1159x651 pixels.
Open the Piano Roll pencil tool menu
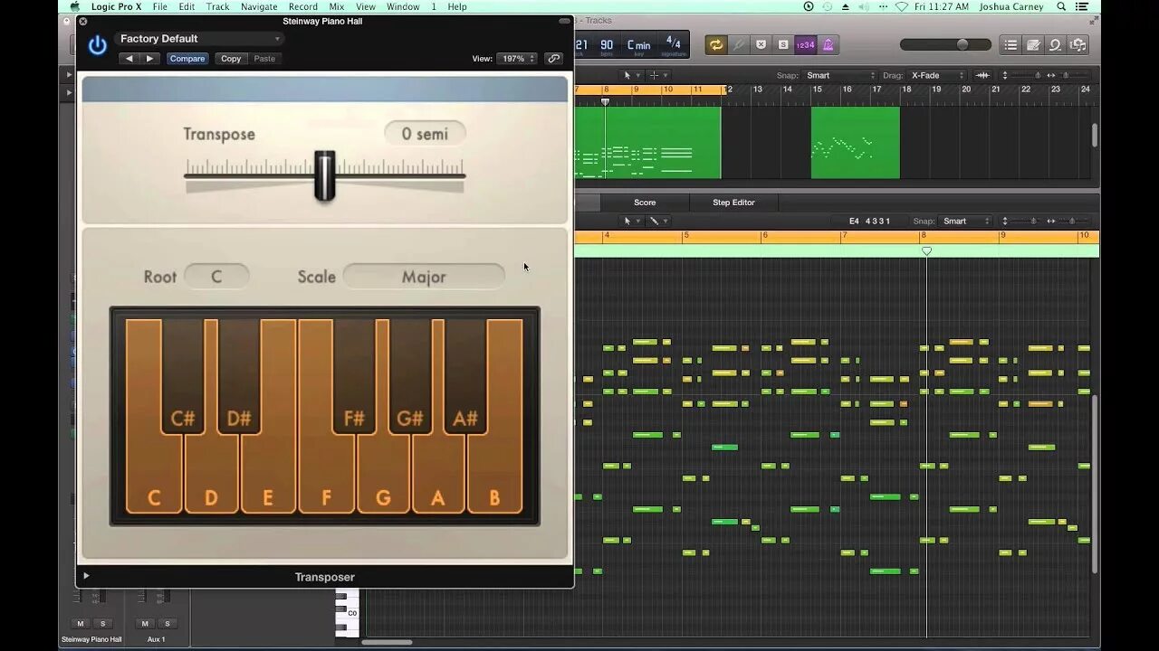tap(658, 221)
